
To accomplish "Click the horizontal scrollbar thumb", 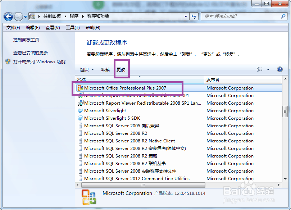I will point(143,185).
